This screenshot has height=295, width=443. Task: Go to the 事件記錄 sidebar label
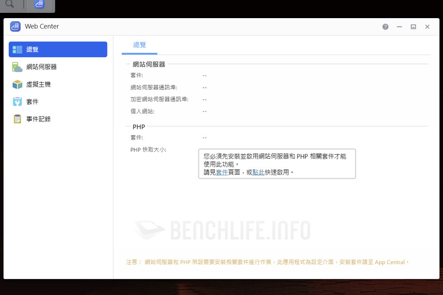[x=39, y=119]
